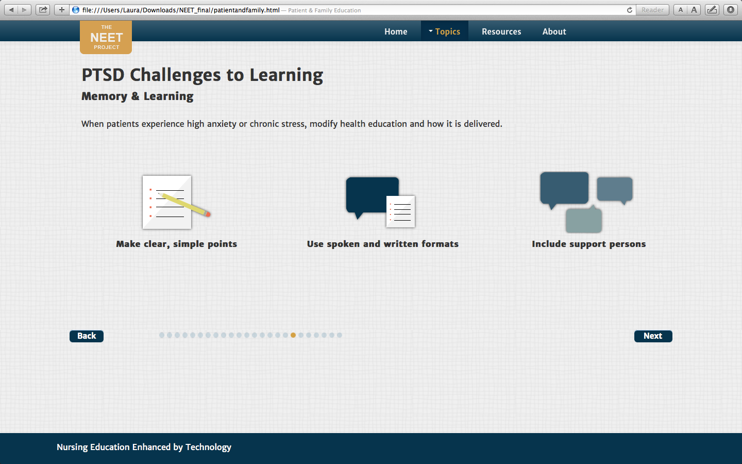
Task: Click the three chat bubbles support icon
Action: coord(586,202)
